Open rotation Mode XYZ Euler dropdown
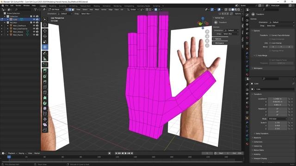 (277, 119)
